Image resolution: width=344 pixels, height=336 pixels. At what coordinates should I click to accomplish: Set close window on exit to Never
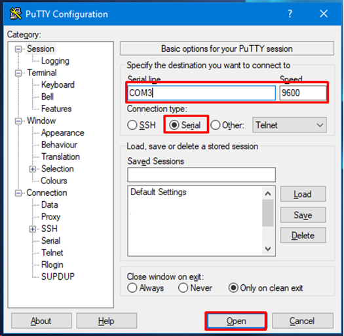pyautogui.click(x=195, y=288)
